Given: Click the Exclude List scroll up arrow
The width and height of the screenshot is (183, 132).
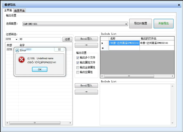Looking at the screenshot, I should [172, 86].
